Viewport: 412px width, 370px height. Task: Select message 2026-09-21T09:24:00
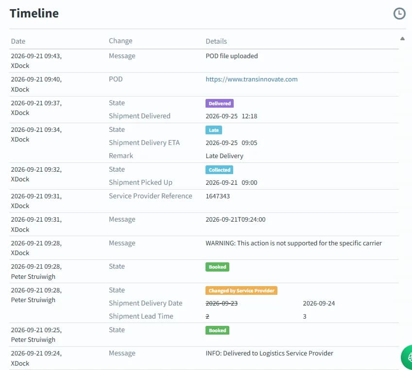click(236, 219)
